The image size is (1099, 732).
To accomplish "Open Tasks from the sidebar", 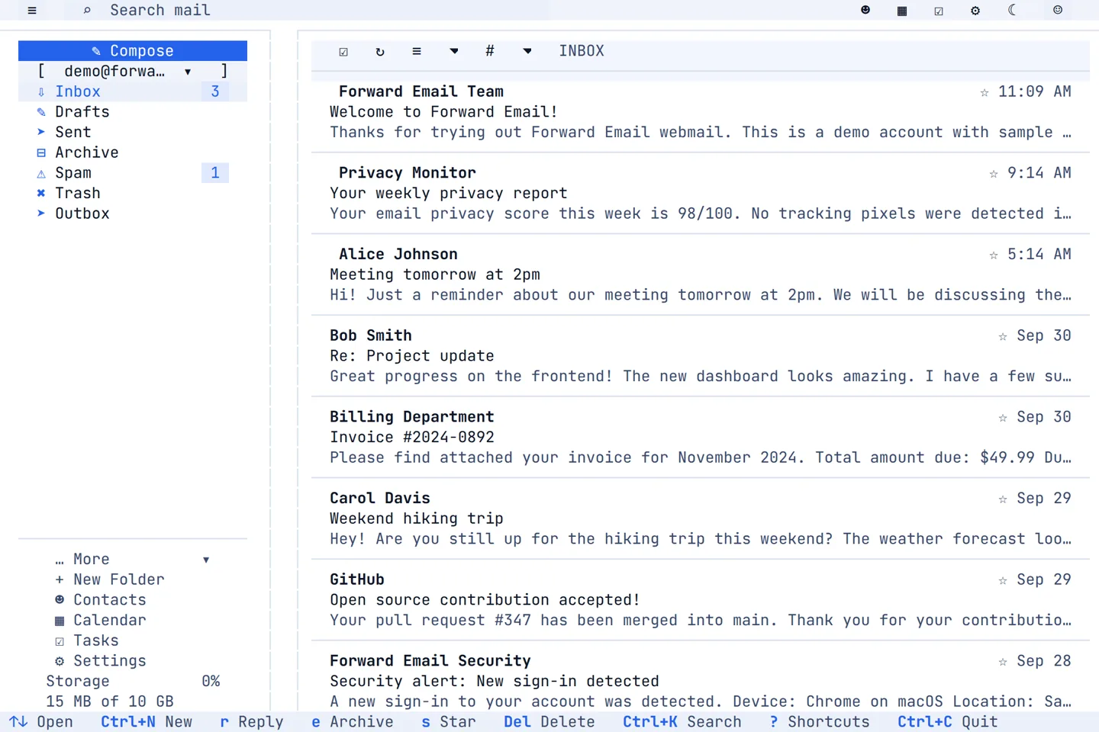I will (x=87, y=640).
